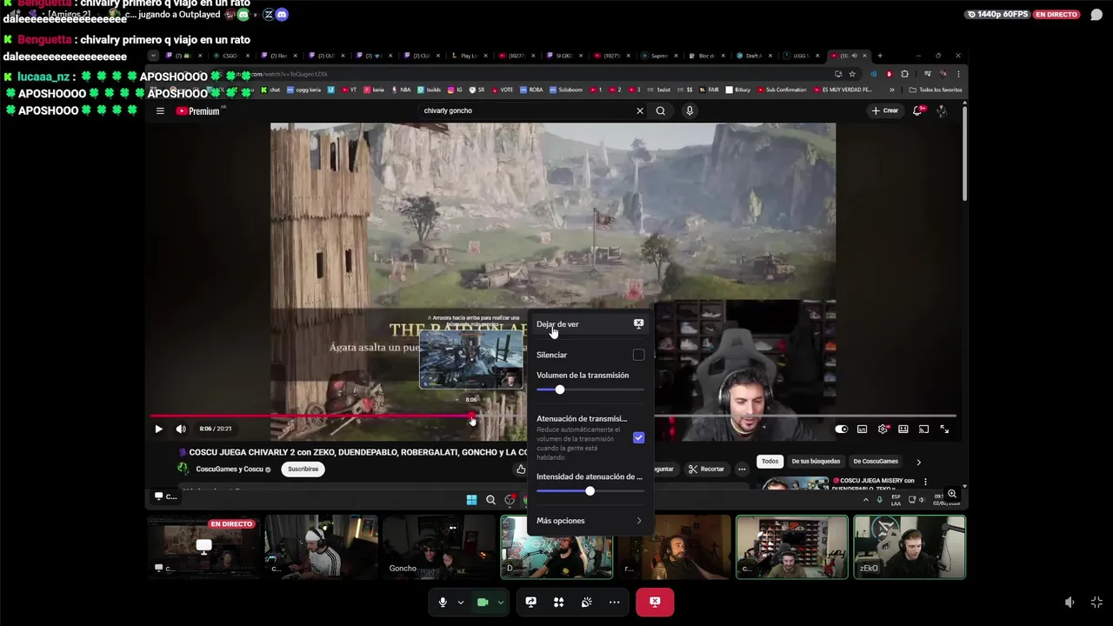Screen dimensions: 1113x626
Task: Open YouTube player settings gear
Action: (x=883, y=429)
